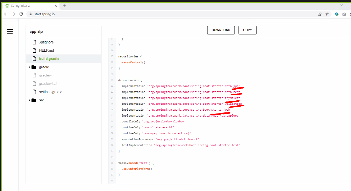Click the share page icon in address bar
The width and height of the screenshot is (351, 191).
click(x=319, y=14)
